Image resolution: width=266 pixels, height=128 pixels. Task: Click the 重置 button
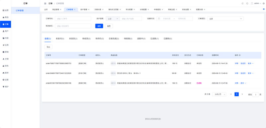(x=109, y=26)
